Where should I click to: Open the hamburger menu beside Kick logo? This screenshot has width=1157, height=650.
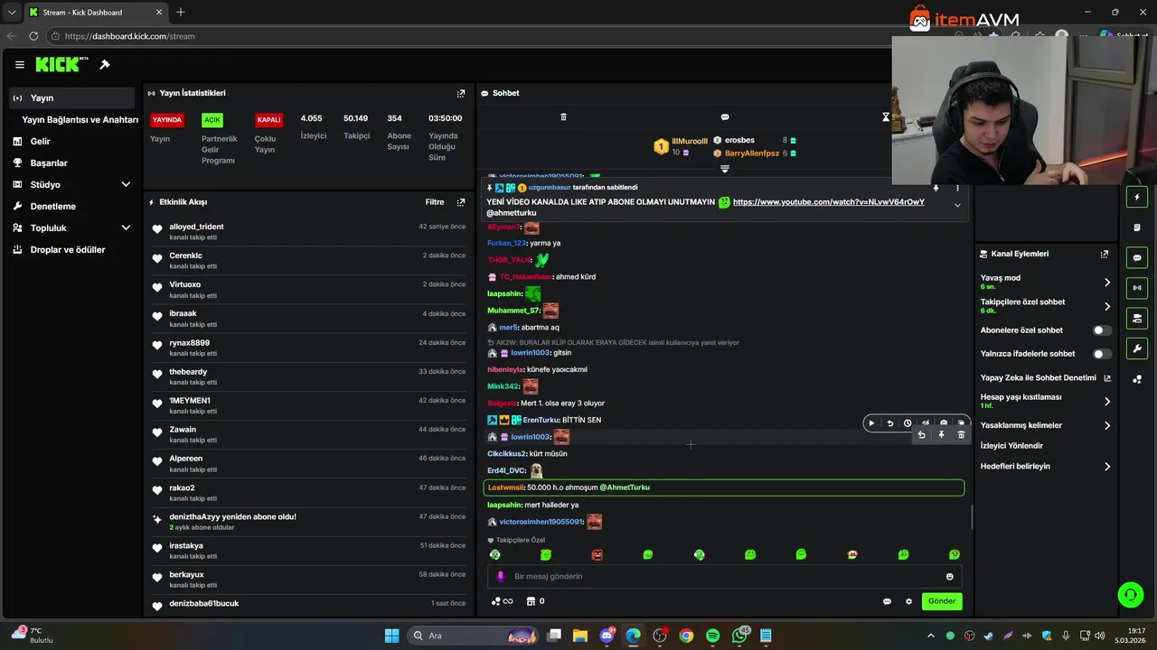pyautogui.click(x=19, y=65)
